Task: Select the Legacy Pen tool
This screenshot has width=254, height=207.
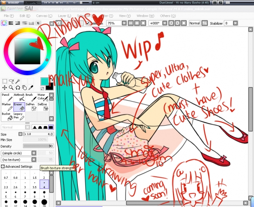Action: pyautogui.click(x=19, y=117)
